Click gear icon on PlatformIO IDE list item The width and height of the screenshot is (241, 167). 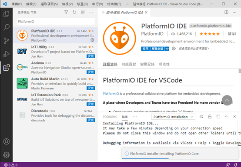[92, 40]
